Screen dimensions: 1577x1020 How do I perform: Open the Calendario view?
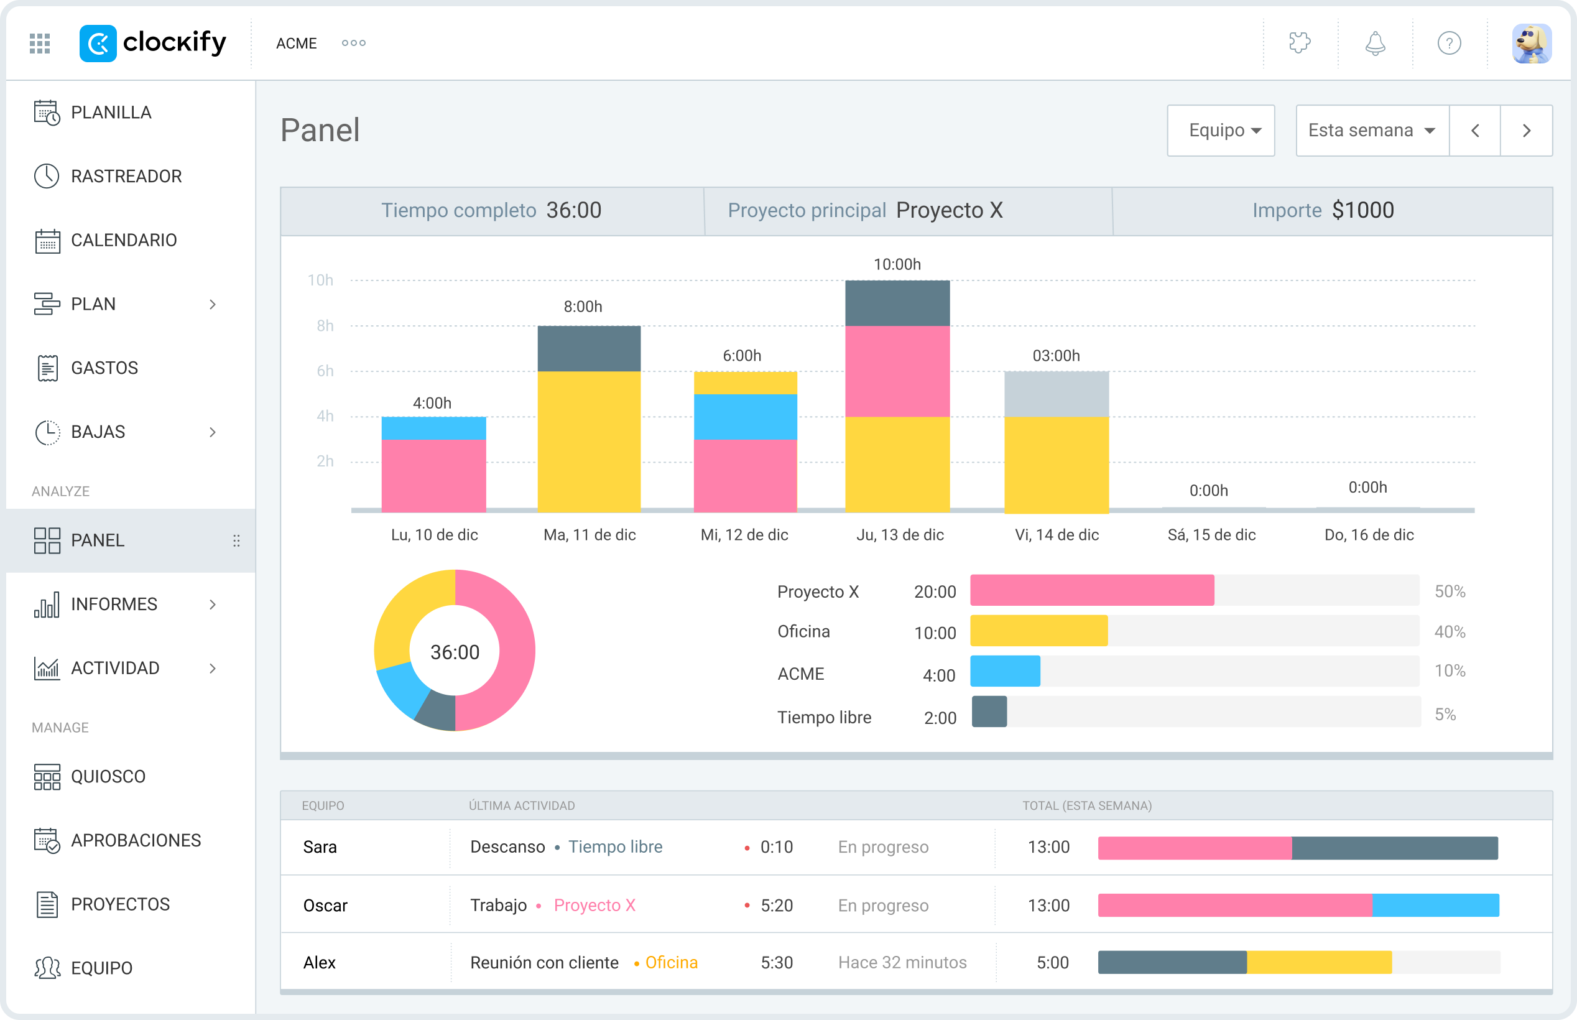(124, 240)
